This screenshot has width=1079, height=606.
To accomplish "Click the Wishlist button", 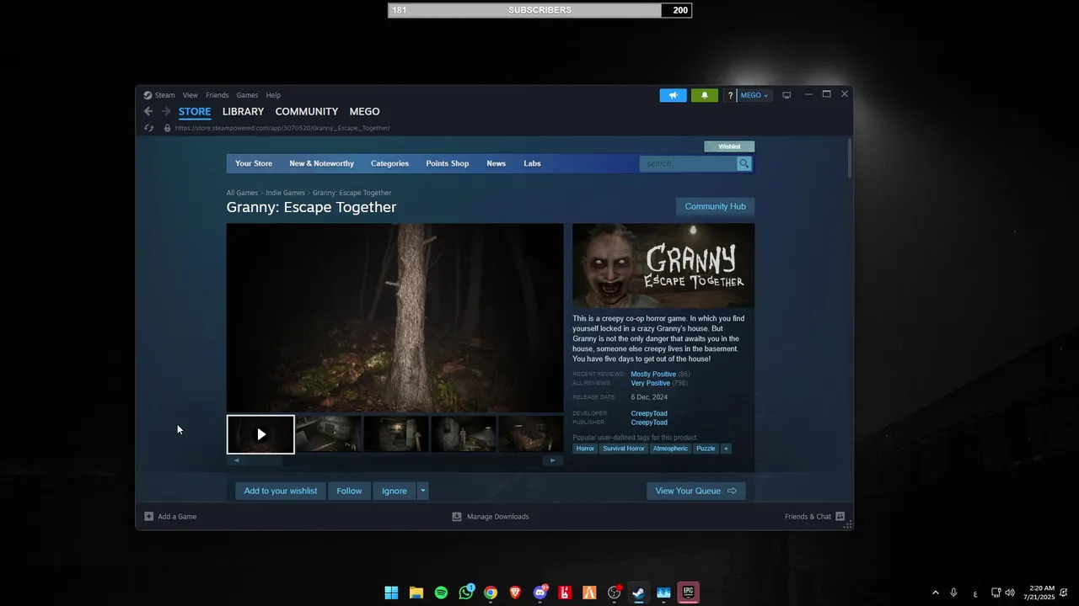I will (729, 146).
